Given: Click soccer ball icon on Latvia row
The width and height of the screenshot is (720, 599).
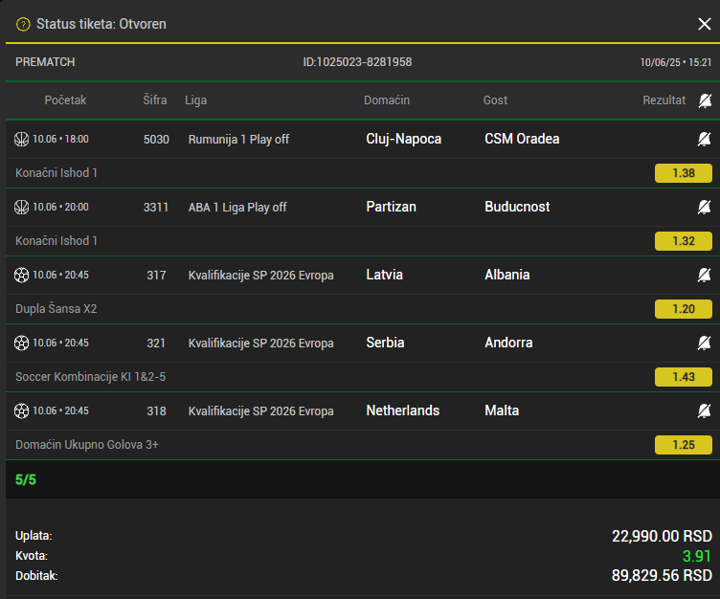Looking at the screenshot, I should point(21,275).
